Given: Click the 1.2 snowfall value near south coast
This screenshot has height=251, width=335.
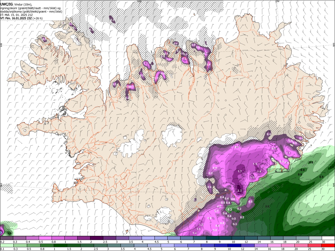Looking at the screenshot, I should point(201,225).
